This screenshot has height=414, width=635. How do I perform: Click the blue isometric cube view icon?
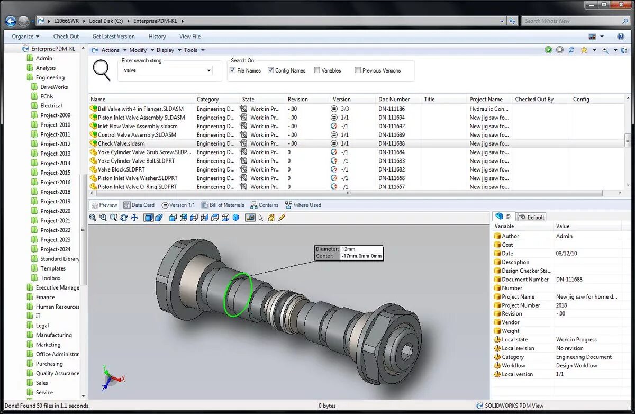point(235,218)
